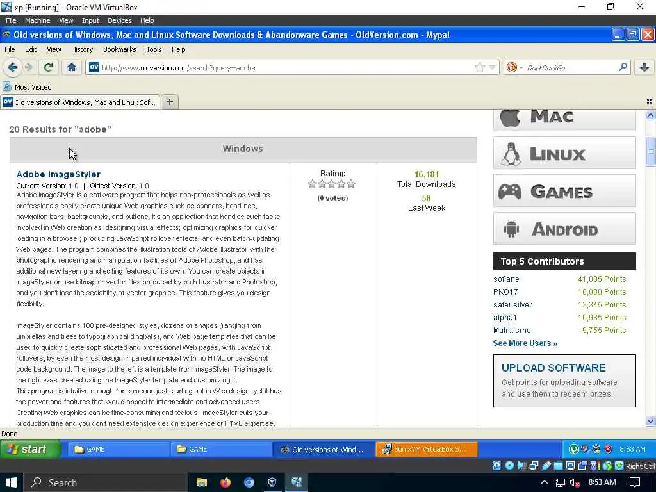The height and width of the screenshot is (492, 656).
Task: Rate Adobe ImageStyler with the fifth star
Action: [351, 184]
